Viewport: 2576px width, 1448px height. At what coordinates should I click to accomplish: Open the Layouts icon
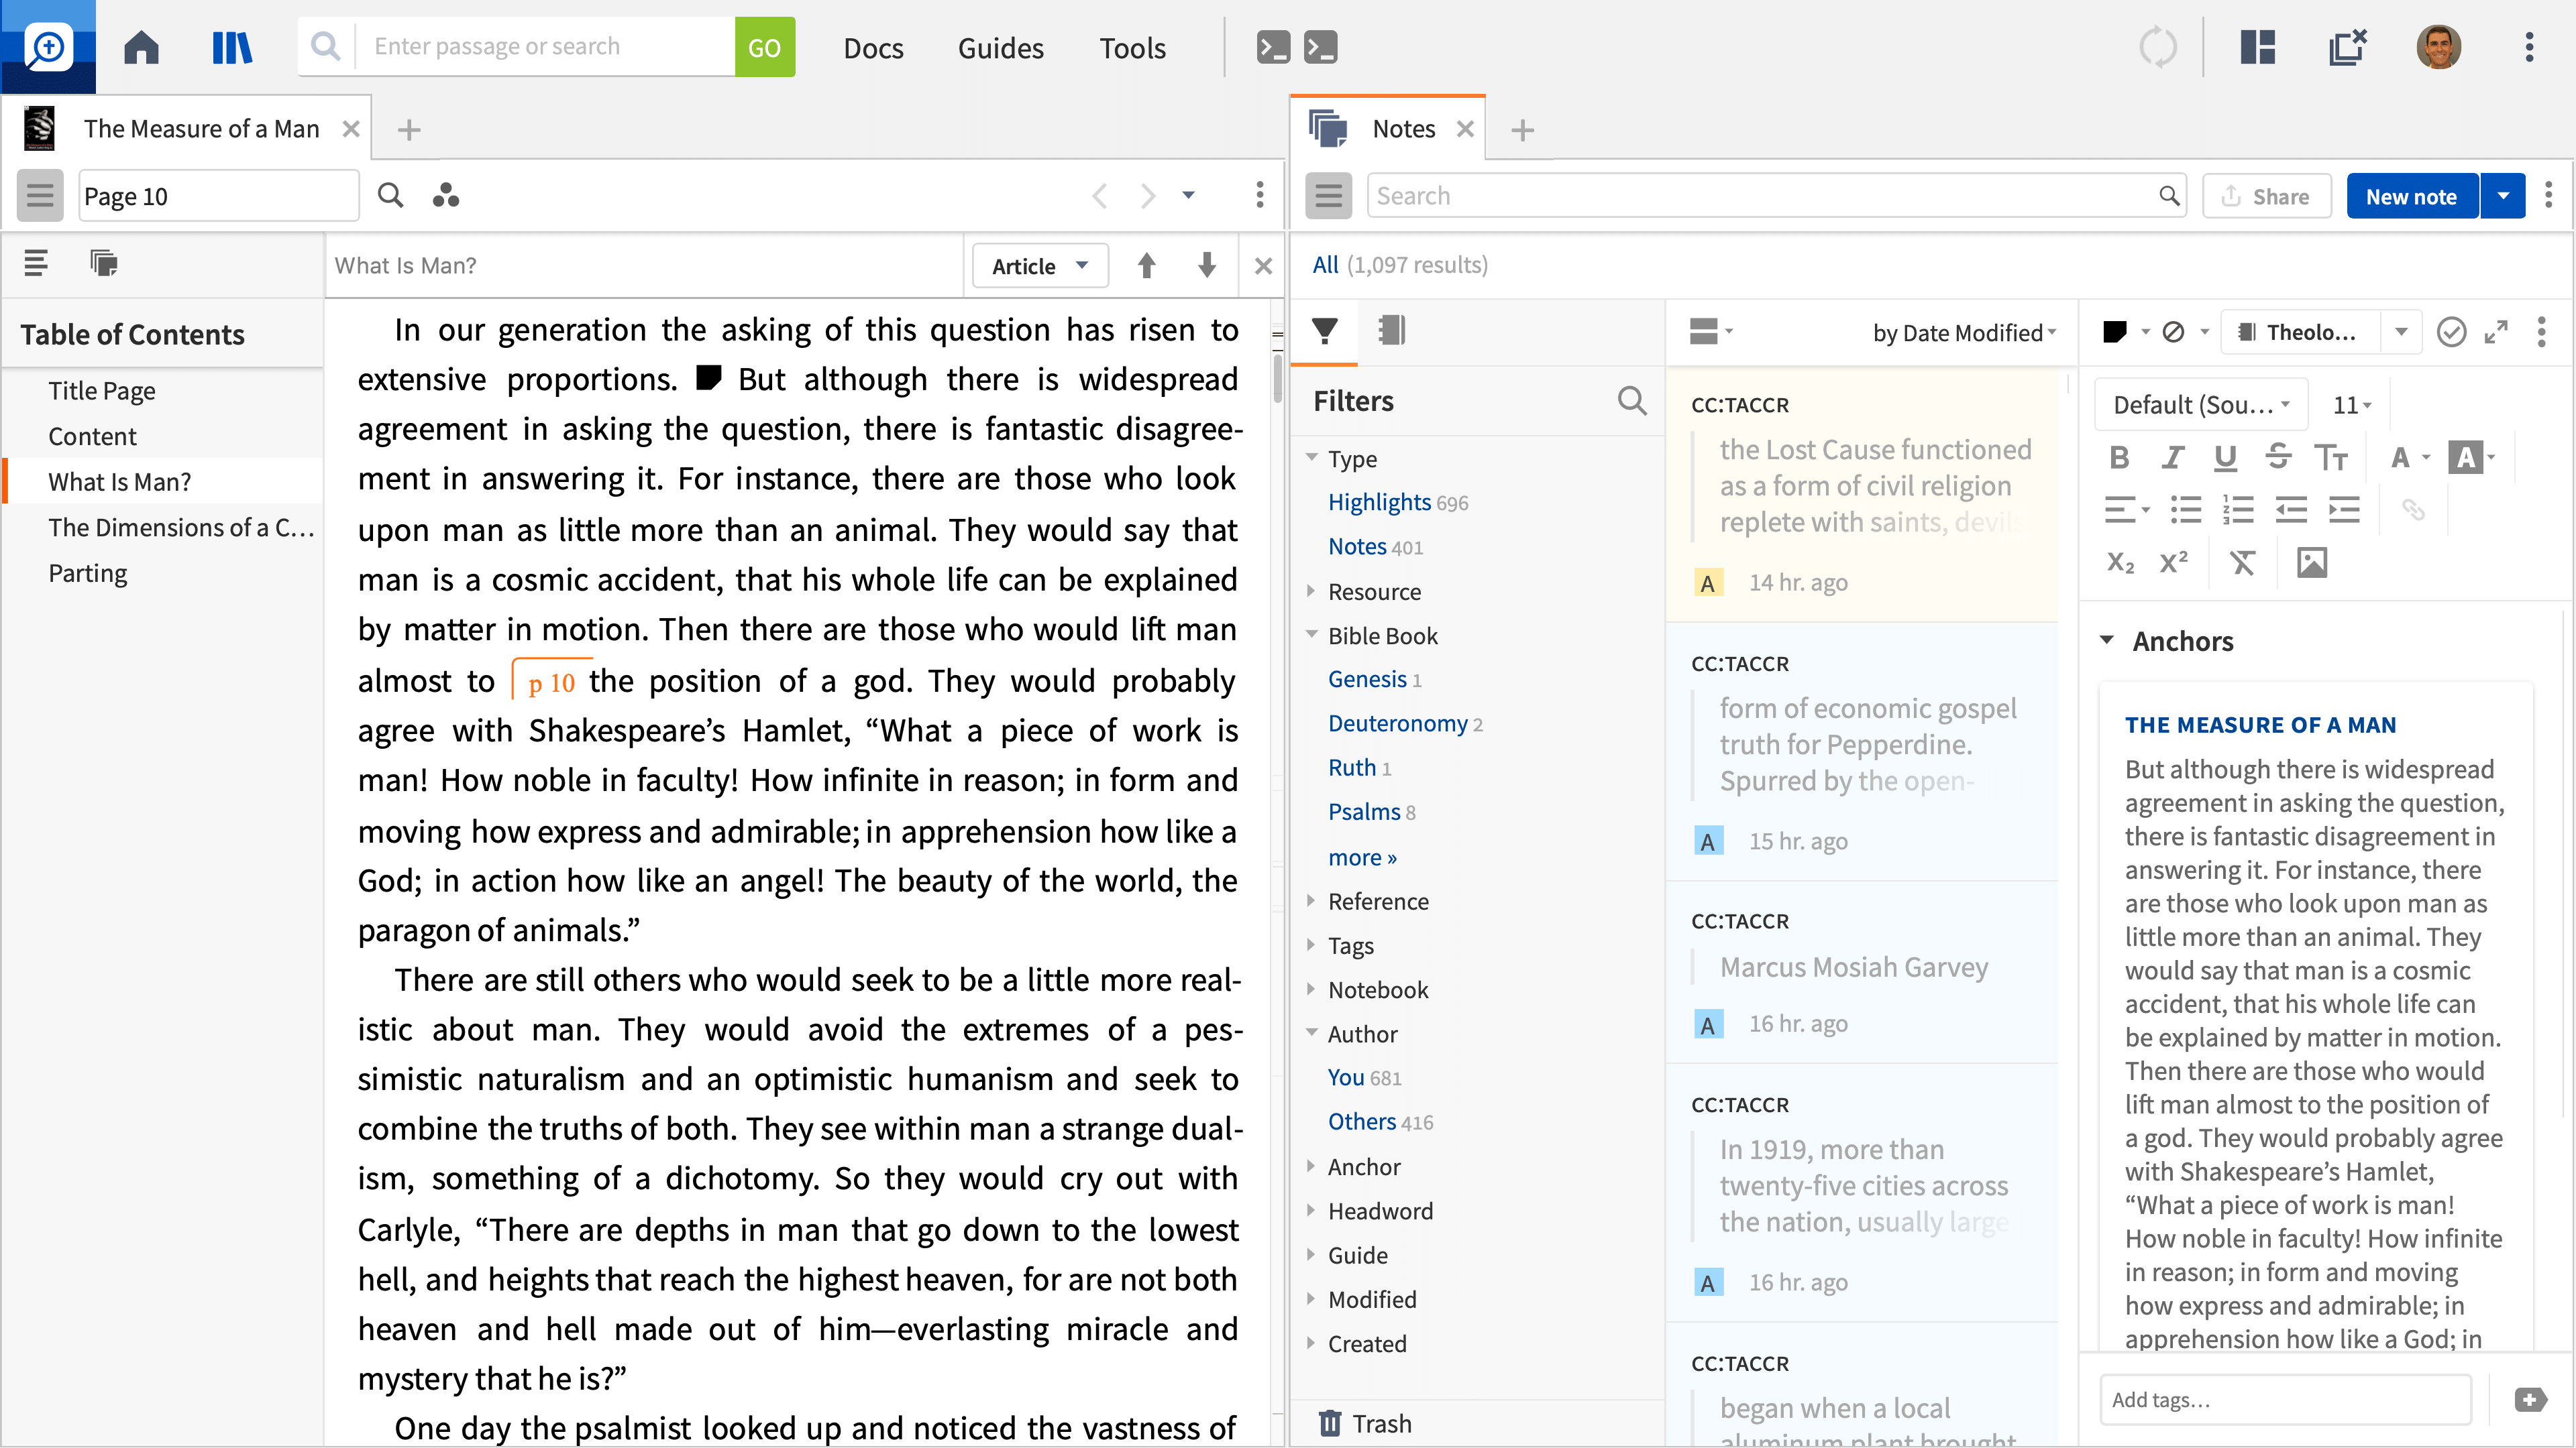[2257, 47]
